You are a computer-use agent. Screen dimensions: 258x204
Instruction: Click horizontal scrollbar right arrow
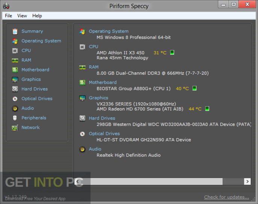pos(247,181)
